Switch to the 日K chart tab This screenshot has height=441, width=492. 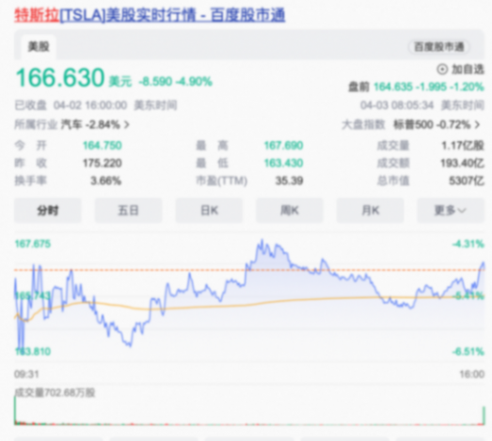[209, 211]
